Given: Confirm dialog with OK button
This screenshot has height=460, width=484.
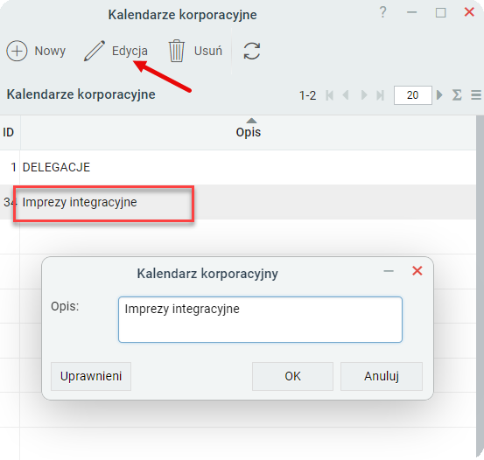Looking at the screenshot, I should [x=292, y=376].
